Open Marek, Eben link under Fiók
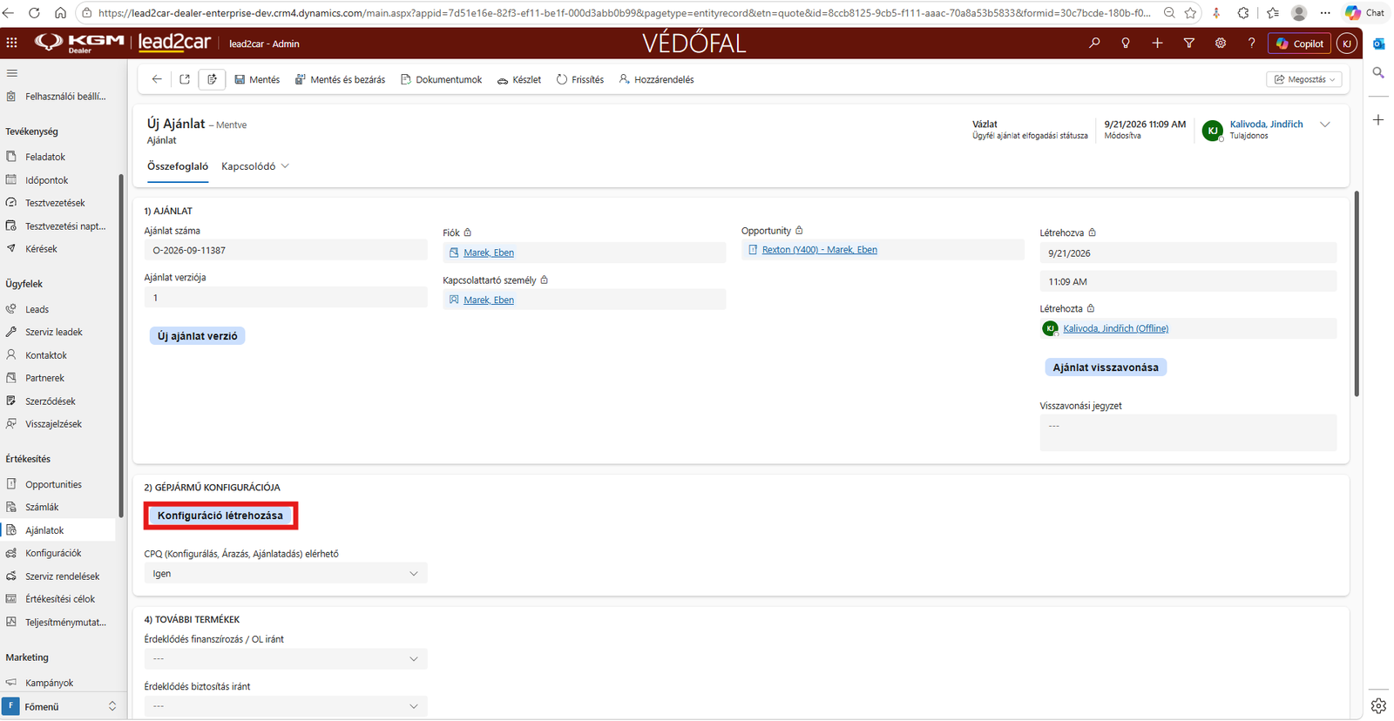 coord(489,253)
